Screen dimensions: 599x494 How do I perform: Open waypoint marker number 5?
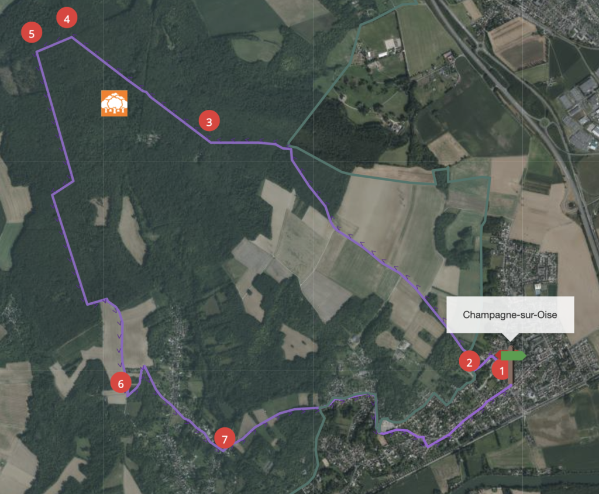pyautogui.click(x=32, y=33)
